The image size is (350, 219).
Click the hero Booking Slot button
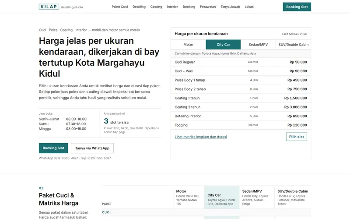[x=53, y=148]
